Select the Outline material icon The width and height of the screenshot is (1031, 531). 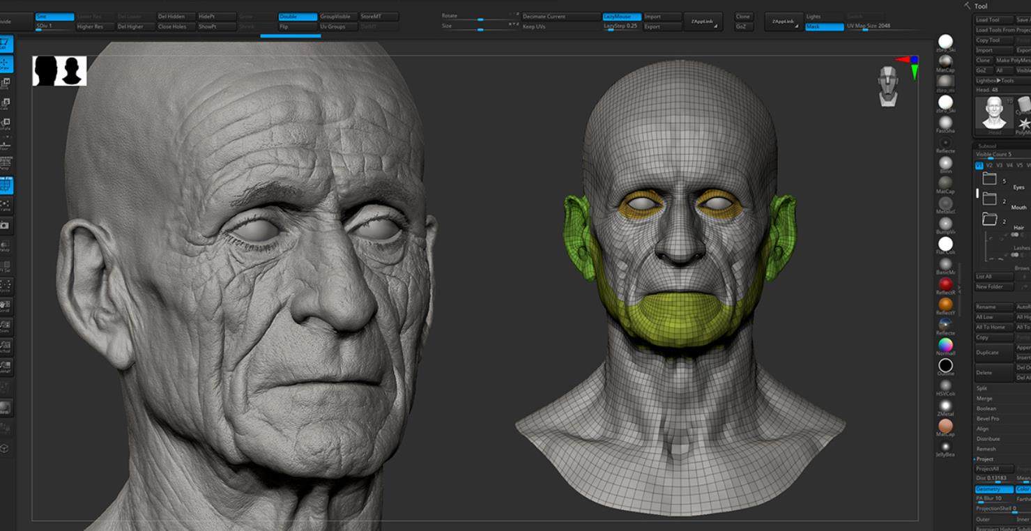(x=945, y=365)
